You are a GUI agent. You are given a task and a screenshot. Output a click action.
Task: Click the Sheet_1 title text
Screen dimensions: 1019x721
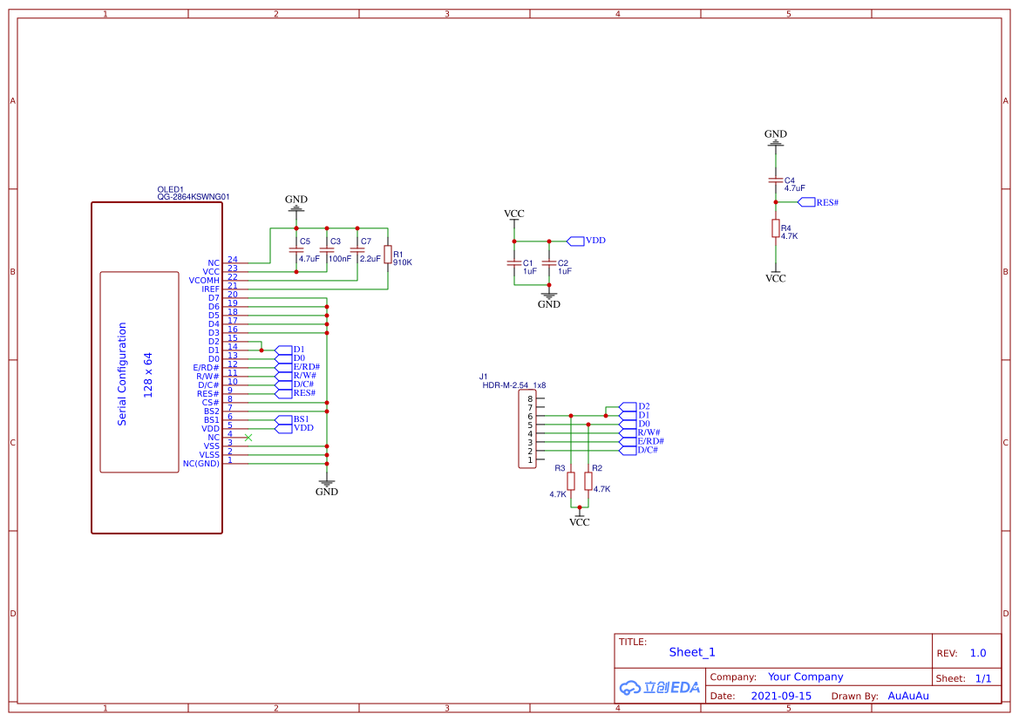pos(692,652)
